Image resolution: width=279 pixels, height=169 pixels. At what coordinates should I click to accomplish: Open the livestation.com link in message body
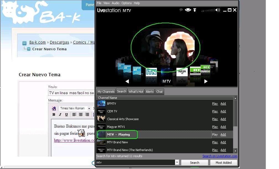(74, 140)
